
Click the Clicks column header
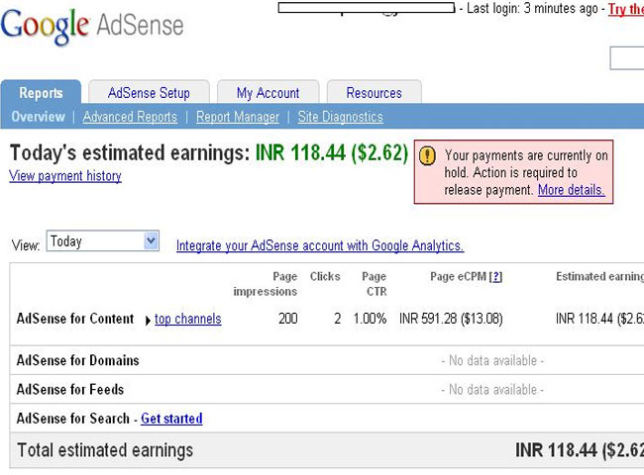[325, 276]
